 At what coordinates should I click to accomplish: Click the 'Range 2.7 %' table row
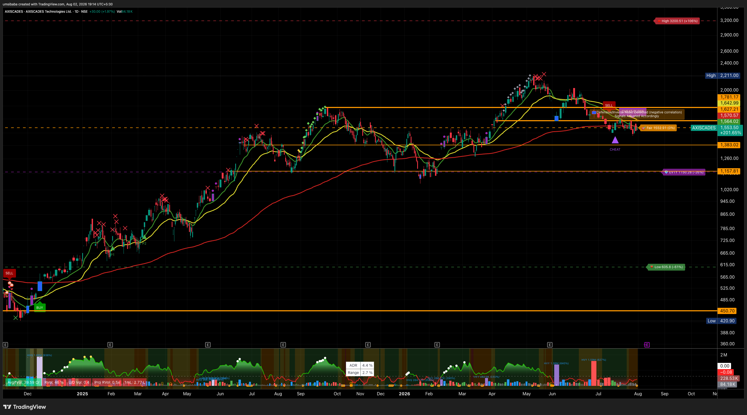[360, 373]
